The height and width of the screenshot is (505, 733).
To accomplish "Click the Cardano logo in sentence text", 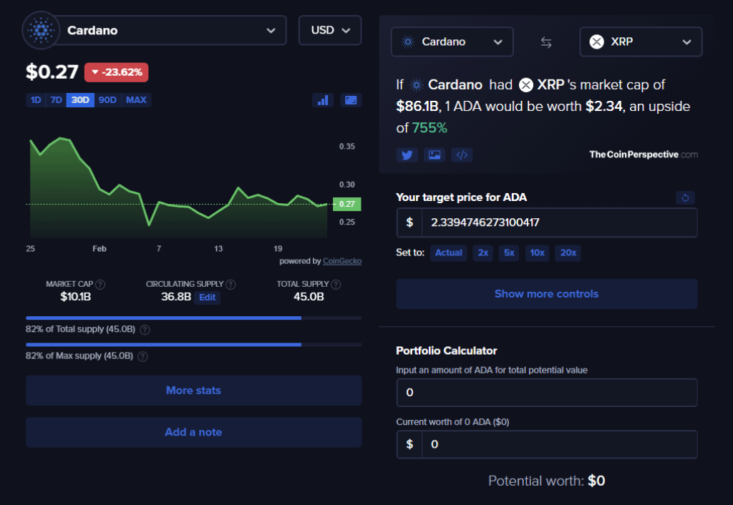I will pyautogui.click(x=416, y=85).
